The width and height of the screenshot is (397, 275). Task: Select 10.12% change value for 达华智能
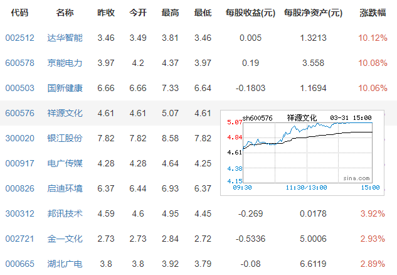point(373,38)
